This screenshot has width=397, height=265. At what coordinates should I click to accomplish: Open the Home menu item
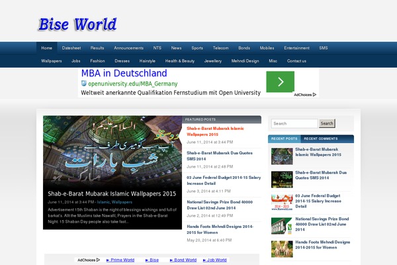46,48
